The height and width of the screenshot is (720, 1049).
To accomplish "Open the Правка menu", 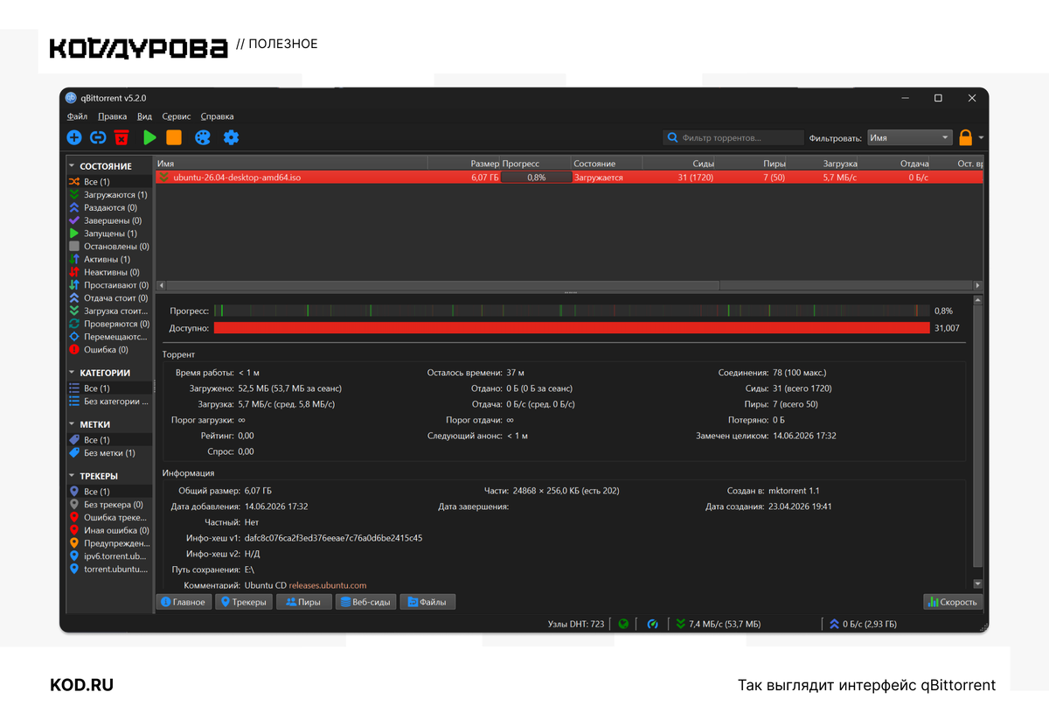I will tap(112, 116).
